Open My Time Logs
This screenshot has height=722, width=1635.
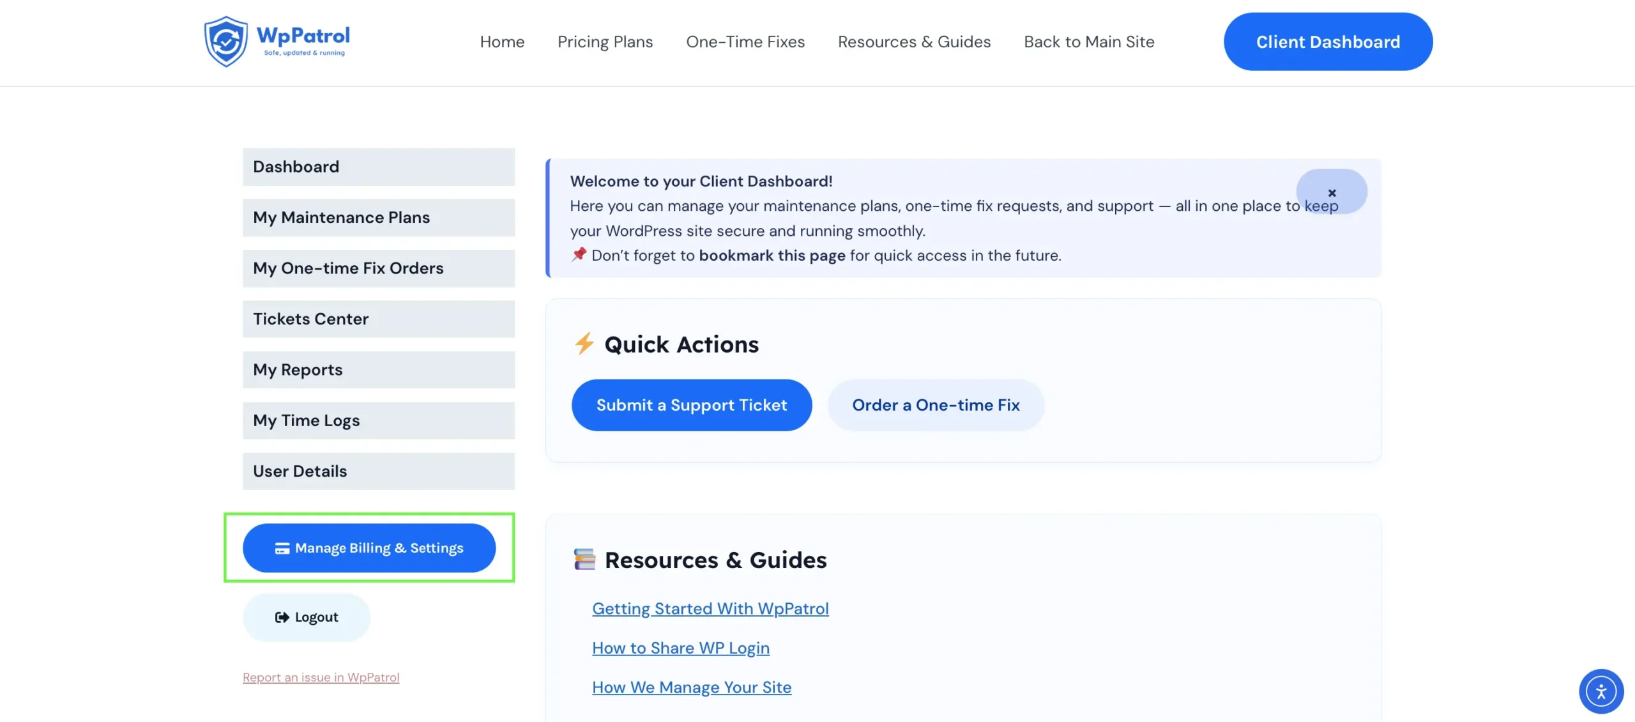[x=378, y=420]
